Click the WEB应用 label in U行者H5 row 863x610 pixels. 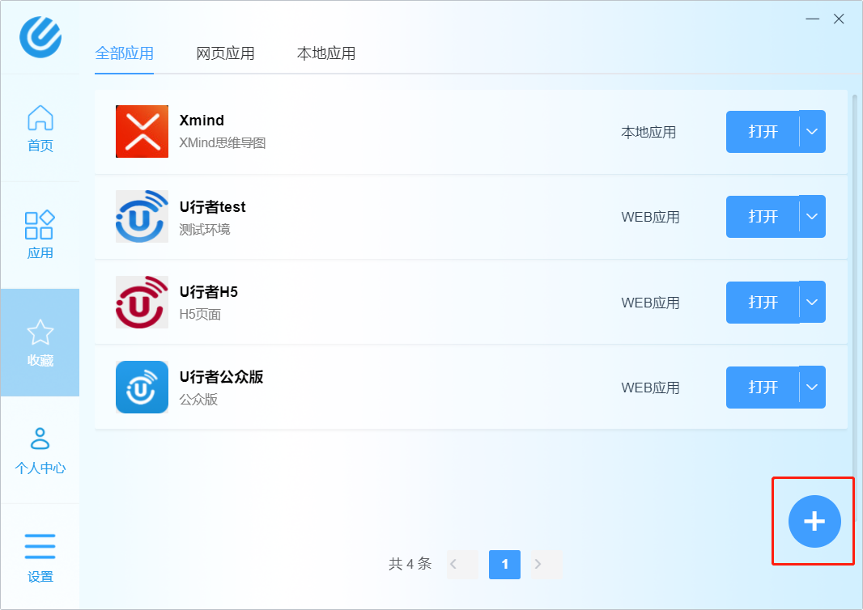(651, 303)
